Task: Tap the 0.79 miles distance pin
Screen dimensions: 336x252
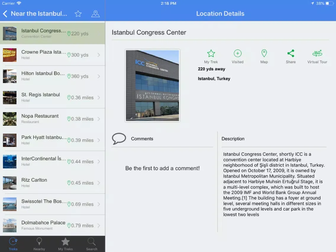Action: pyautogui.click(x=69, y=225)
